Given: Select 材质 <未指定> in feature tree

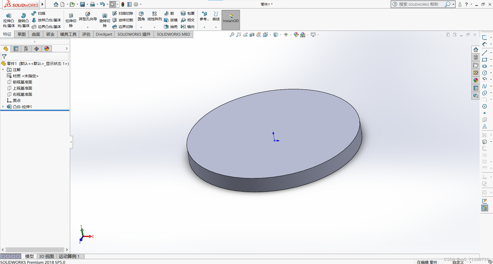Looking at the screenshot, I should click(23, 76).
